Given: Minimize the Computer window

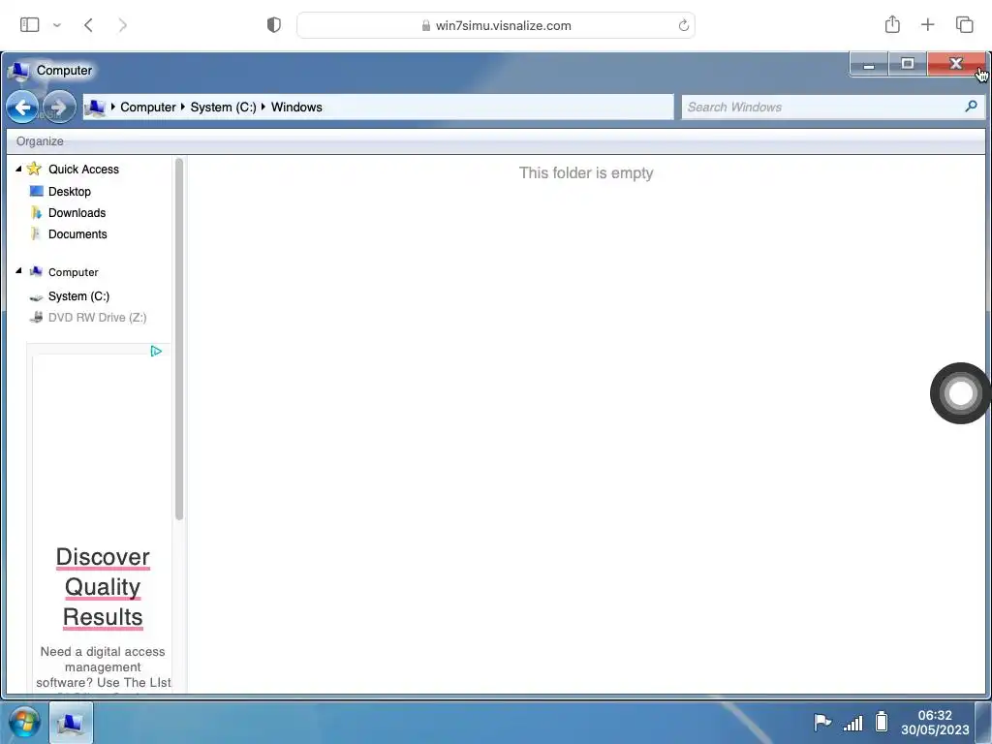Looking at the screenshot, I should (x=869, y=64).
